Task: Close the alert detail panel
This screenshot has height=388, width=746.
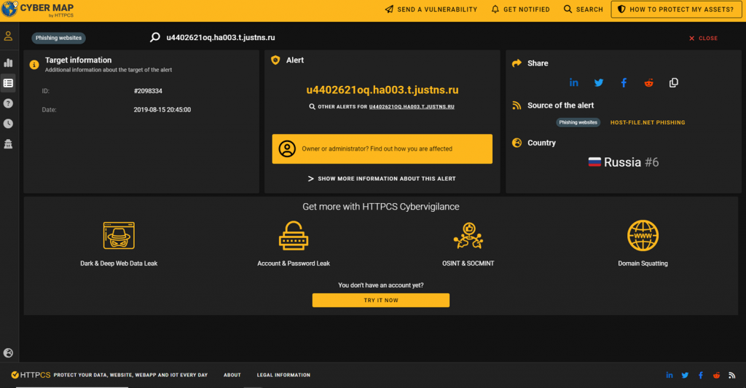Action: point(703,38)
